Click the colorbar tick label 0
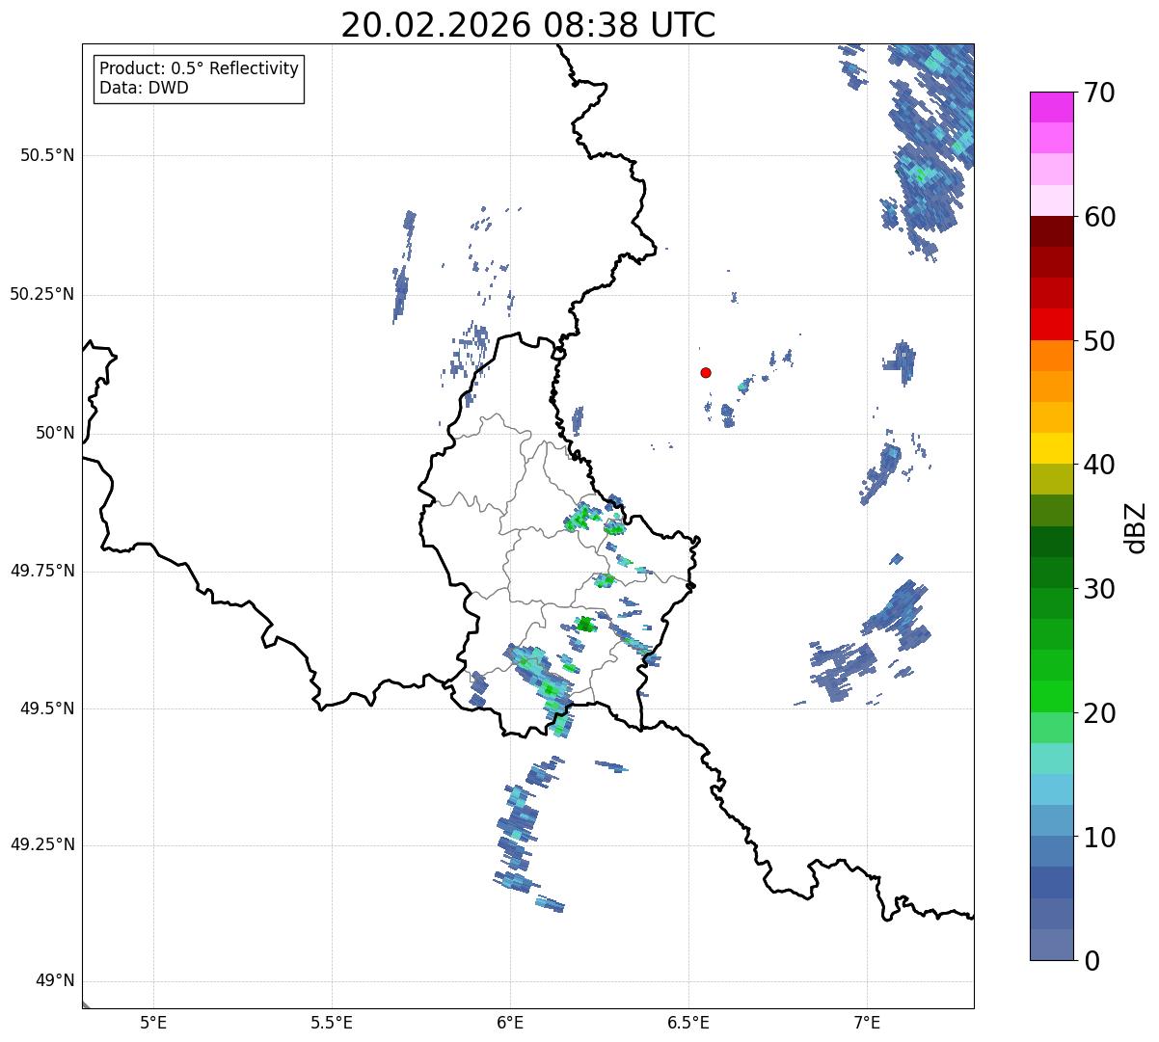This screenshot has height=1042, width=1159. point(1092,961)
